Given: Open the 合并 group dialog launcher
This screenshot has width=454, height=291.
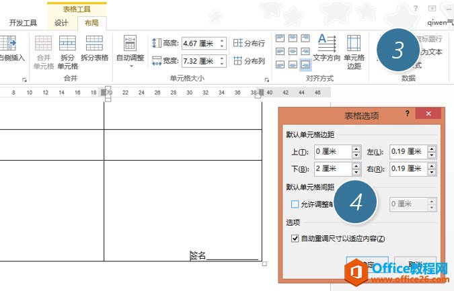Looking at the screenshot, I should tap(24, 80).
